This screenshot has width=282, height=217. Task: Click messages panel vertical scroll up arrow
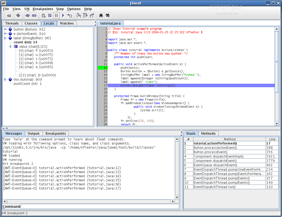pos(177,139)
